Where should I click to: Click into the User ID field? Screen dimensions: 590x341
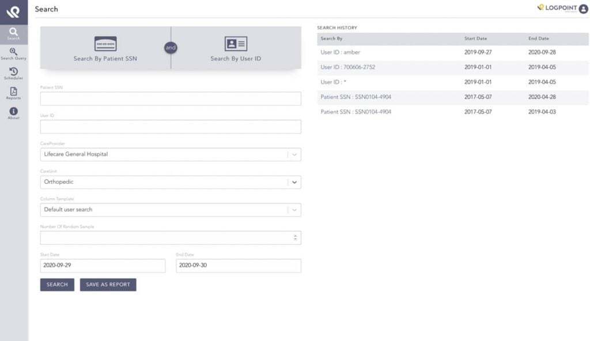171,127
